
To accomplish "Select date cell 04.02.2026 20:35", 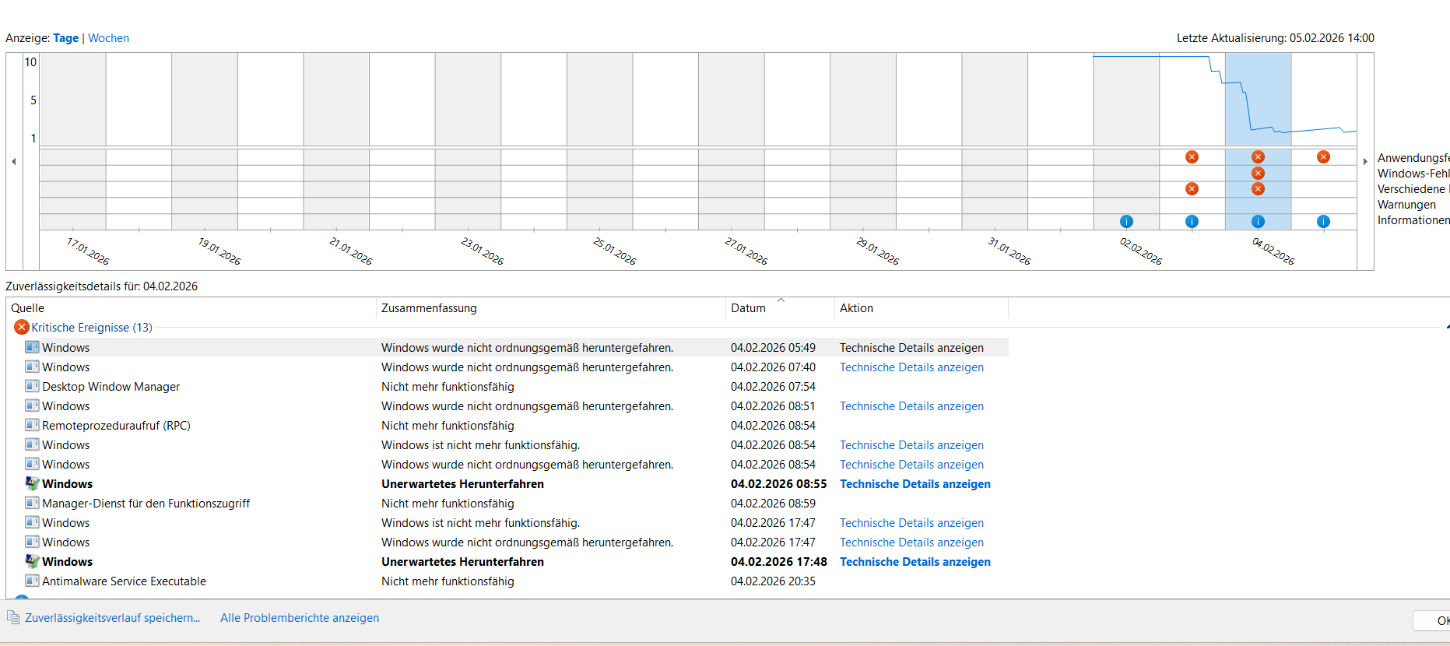I will tap(773, 581).
